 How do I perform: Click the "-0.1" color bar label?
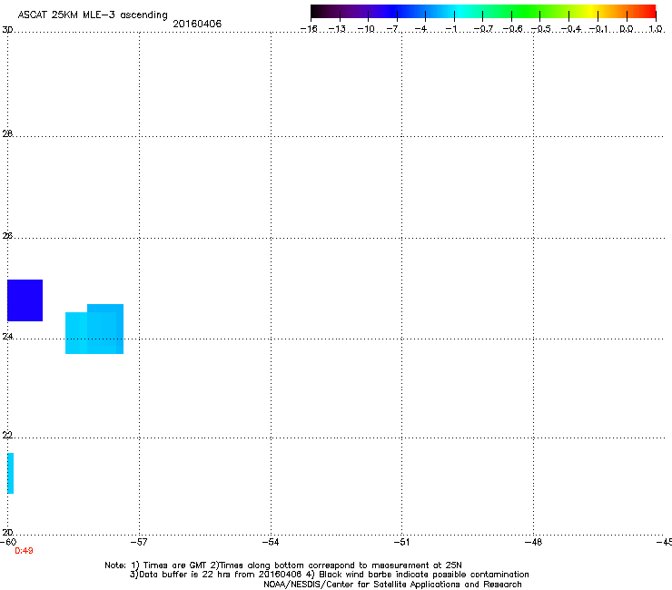(x=598, y=29)
